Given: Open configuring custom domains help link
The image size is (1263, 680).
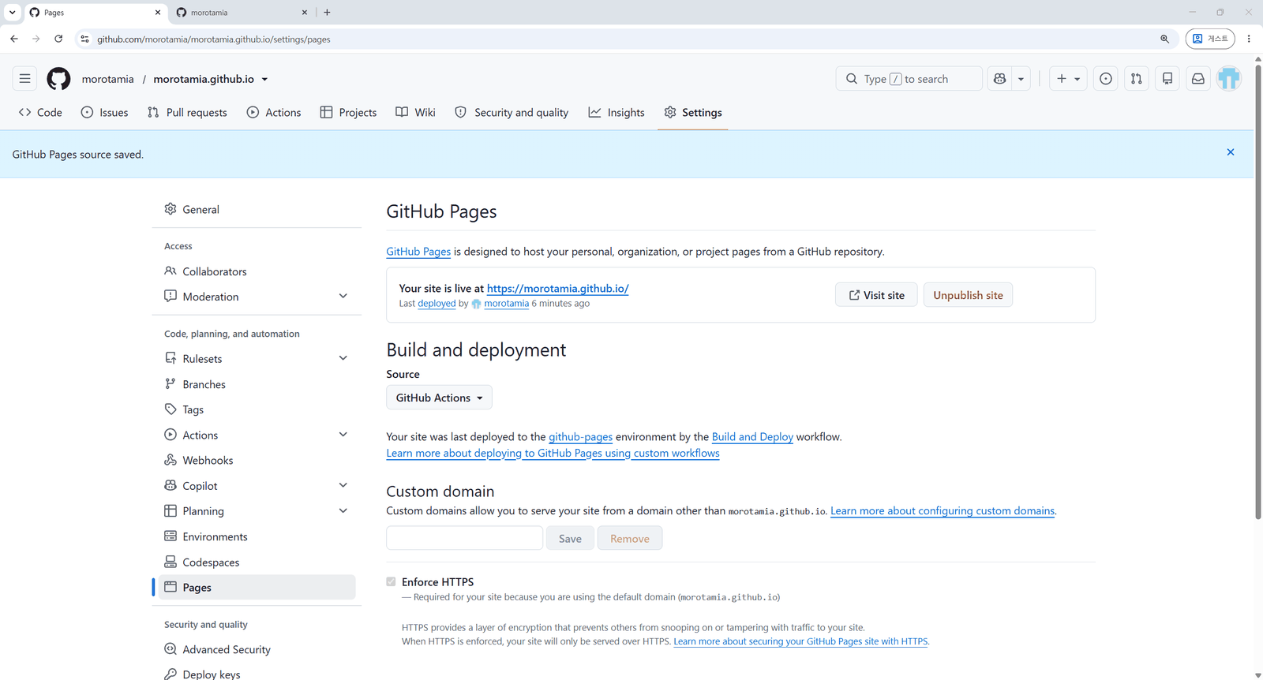Looking at the screenshot, I should (x=943, y=511).
